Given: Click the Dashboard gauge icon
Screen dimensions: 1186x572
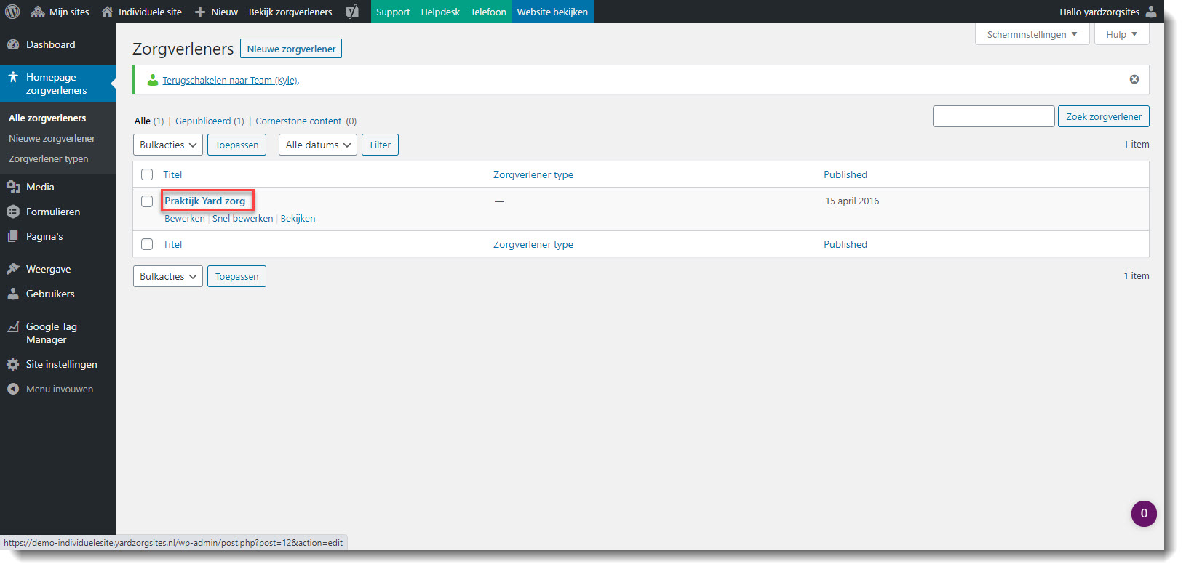Looking at the screenshot, I should 13,44.
